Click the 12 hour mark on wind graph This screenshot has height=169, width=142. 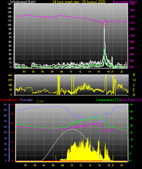tap(80, 72)
